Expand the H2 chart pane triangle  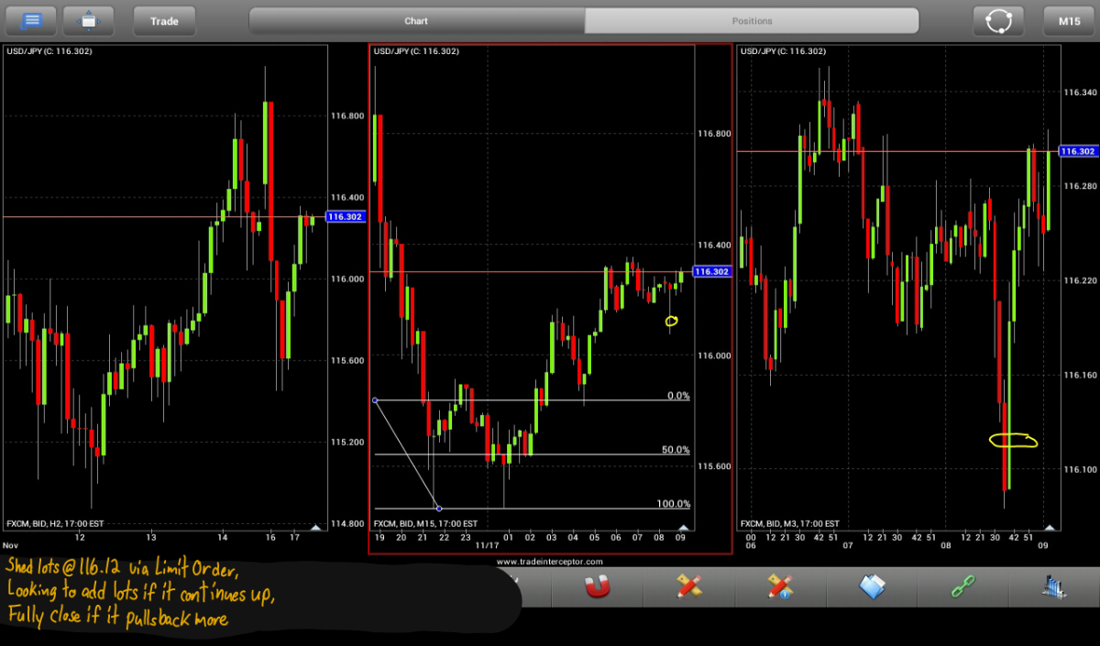(316, 527)
